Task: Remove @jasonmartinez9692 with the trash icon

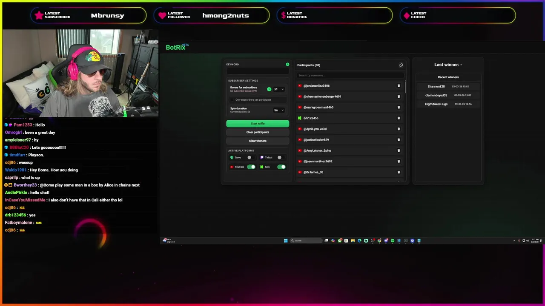Action: [399, 161]
